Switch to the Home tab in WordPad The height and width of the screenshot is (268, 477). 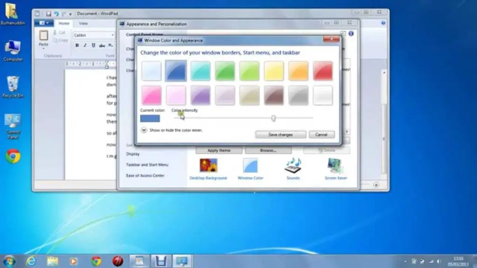[x=64, y=23]
